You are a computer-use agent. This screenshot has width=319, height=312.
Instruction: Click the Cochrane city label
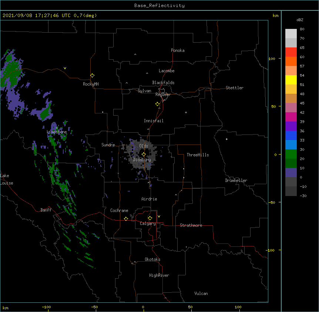pos(119,210)
